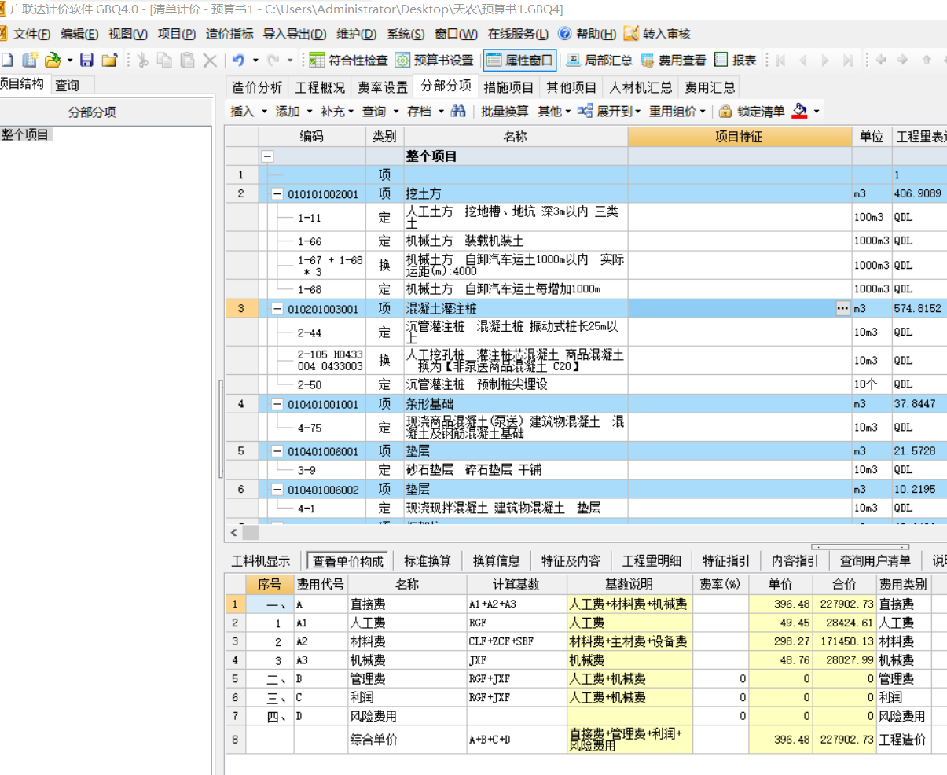Run 符合性检查 compliance check
947x775 pixels.
348,61
